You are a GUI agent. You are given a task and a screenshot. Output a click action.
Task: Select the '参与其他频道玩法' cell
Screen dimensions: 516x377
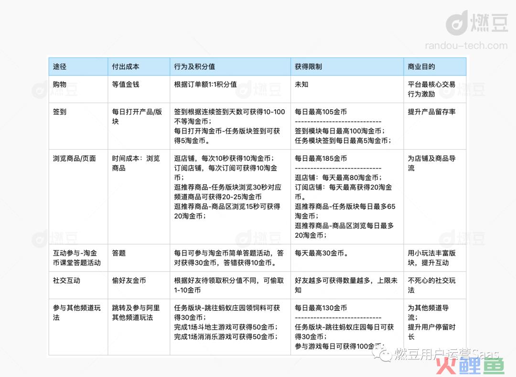click(x=78, y=327)
